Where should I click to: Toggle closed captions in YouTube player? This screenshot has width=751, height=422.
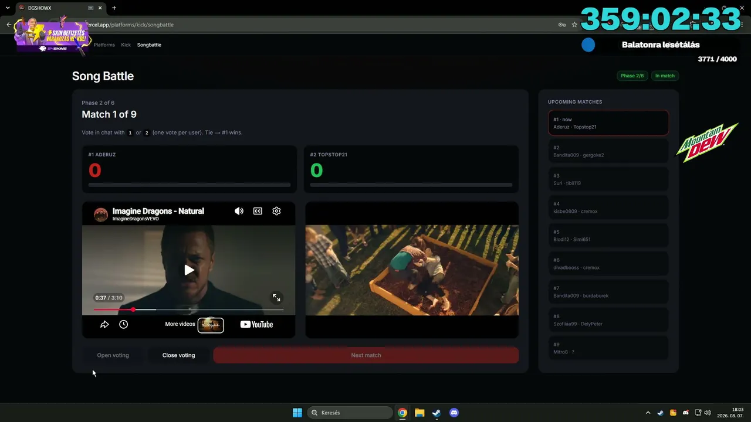coord(258,211)
